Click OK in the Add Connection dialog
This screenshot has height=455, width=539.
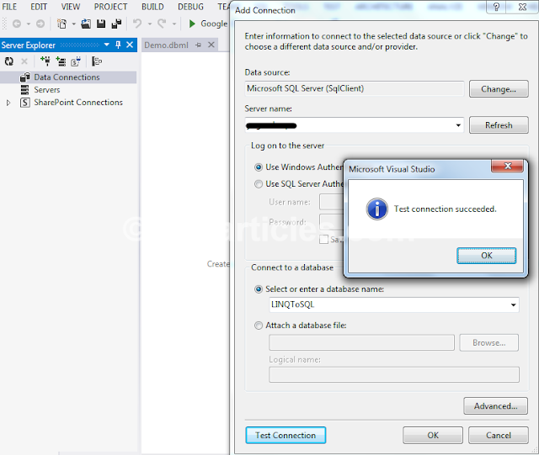pyautogui.click(x=433, y=436)
